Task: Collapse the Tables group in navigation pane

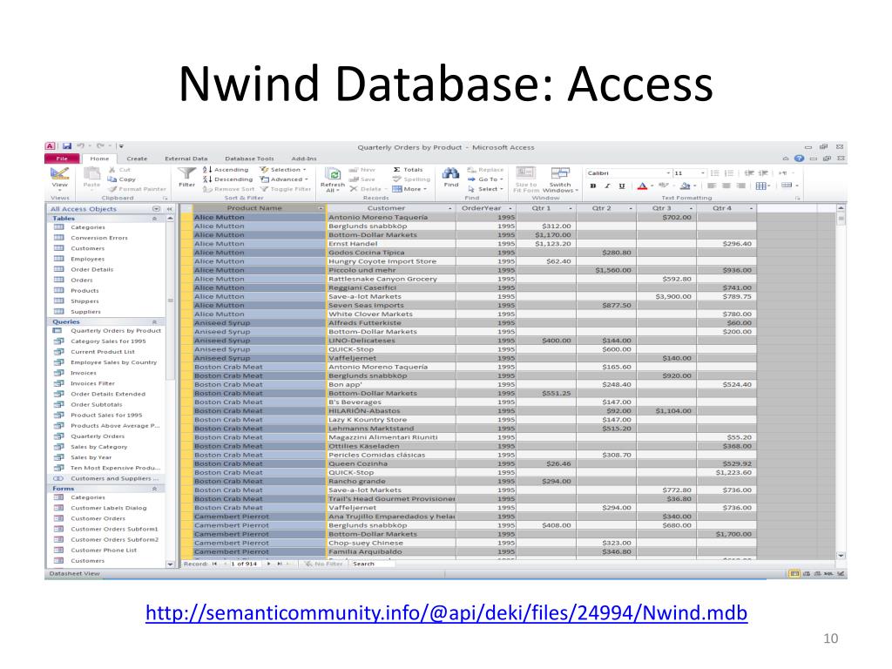Action: [x=154, y=219]
